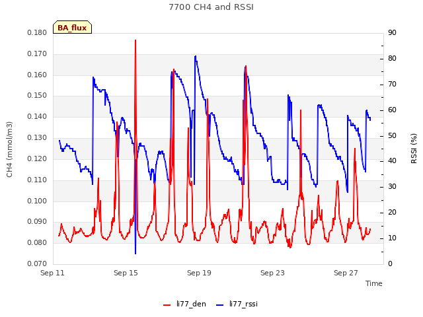Click the 0.110 left axis value
Image resolution: width=423 pixels, height=317 pixels.
(x=37, y=180)
